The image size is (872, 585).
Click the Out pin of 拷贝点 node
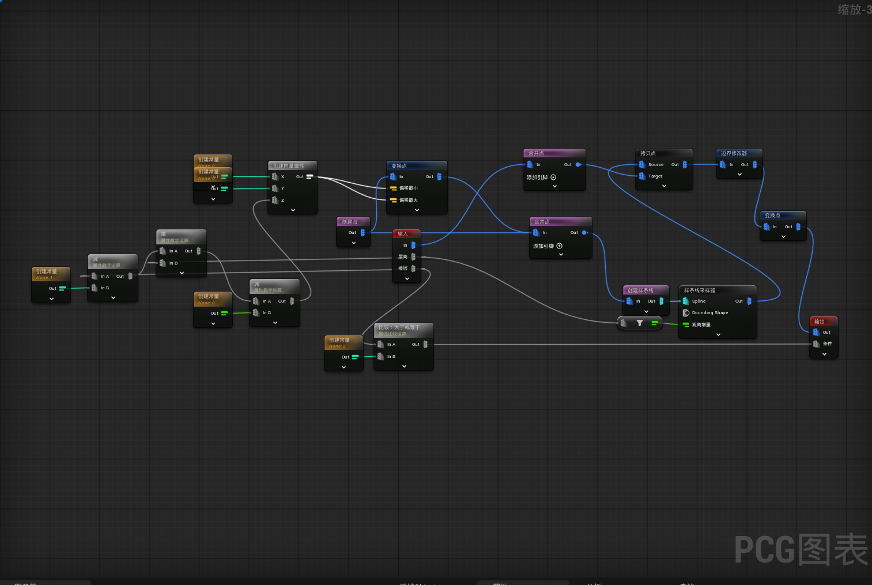pos(685,165)
